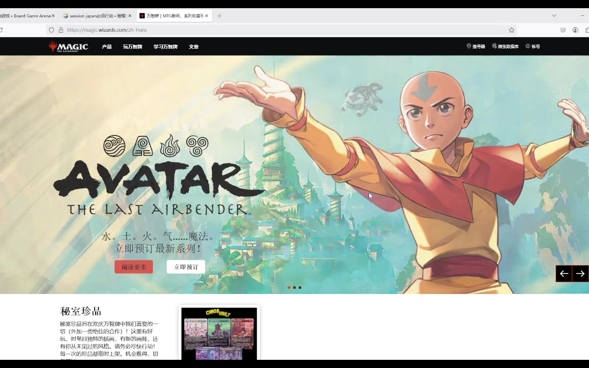Go to the next carousel slide arrow

580,274
